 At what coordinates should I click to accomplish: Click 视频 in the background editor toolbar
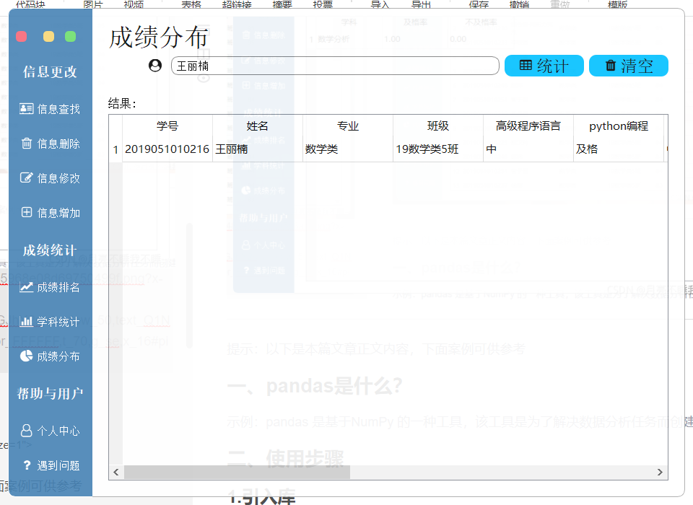134,4
